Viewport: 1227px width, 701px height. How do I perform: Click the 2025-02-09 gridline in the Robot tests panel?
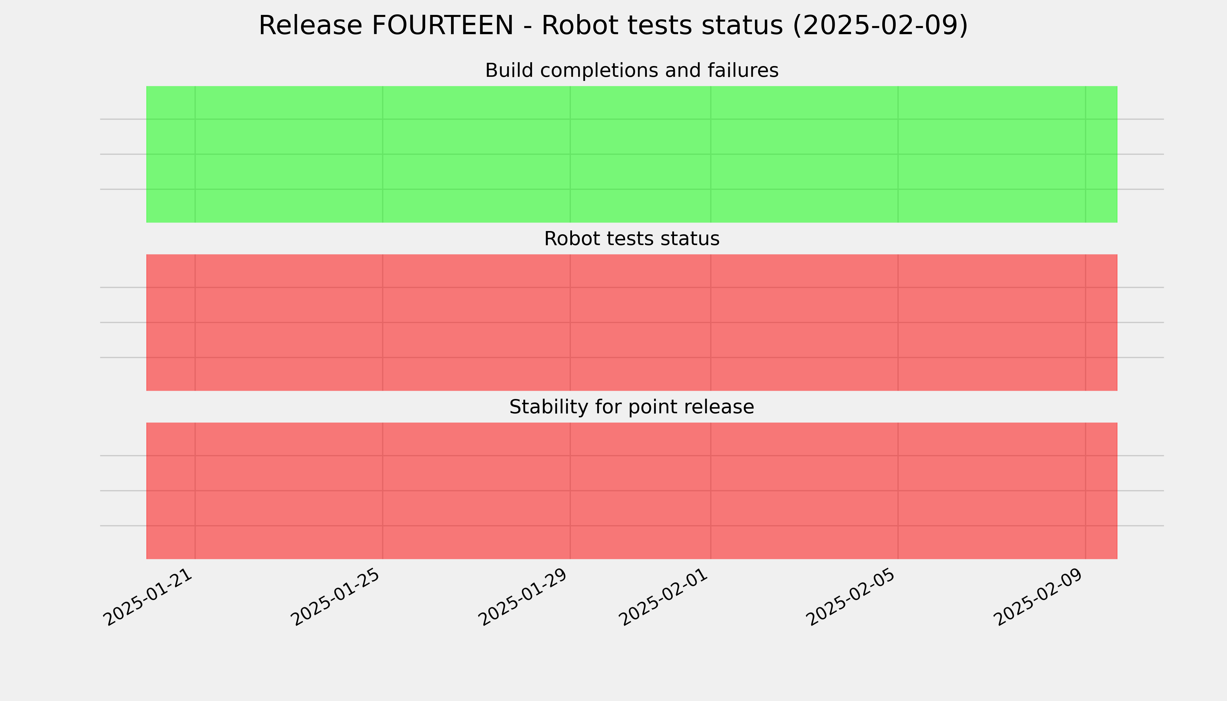(x=1085, y=322)
